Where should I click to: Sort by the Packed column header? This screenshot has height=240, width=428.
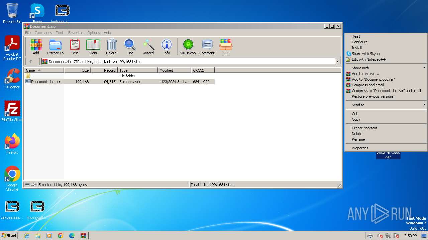pyautogui.click(x=104, y=70)
